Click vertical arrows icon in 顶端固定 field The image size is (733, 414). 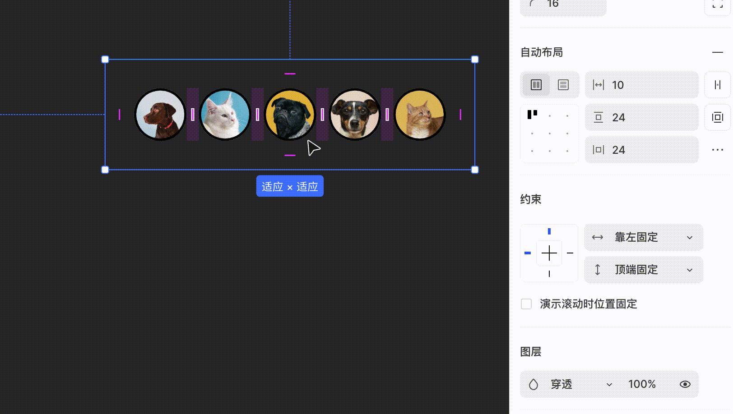pyautogui.click(x=598, y=270)
